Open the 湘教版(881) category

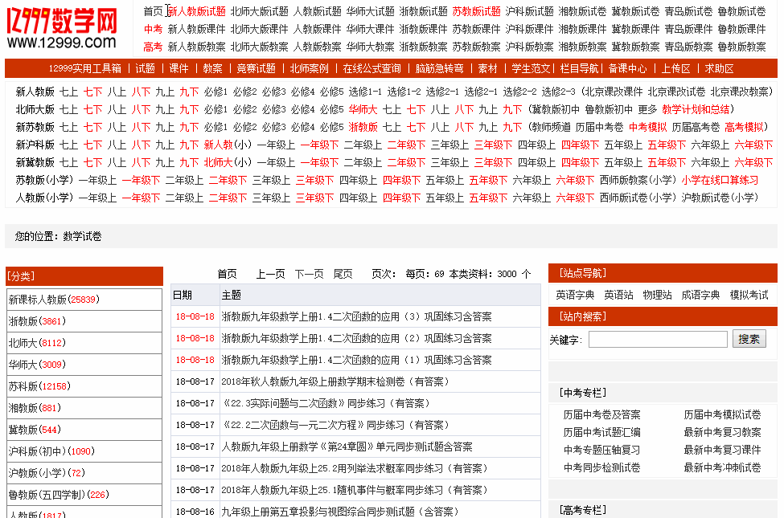[35, 408]
